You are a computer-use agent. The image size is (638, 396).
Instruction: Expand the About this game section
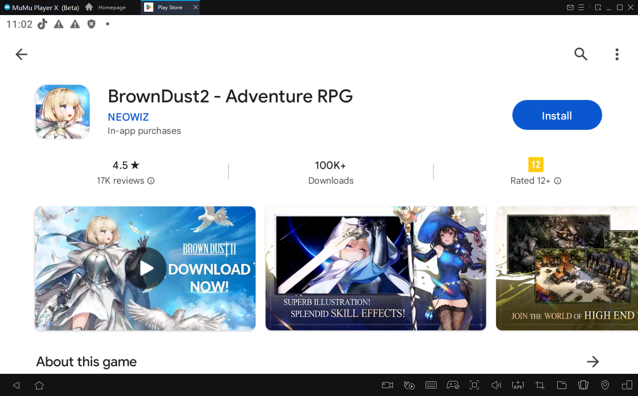coord(593,362)
